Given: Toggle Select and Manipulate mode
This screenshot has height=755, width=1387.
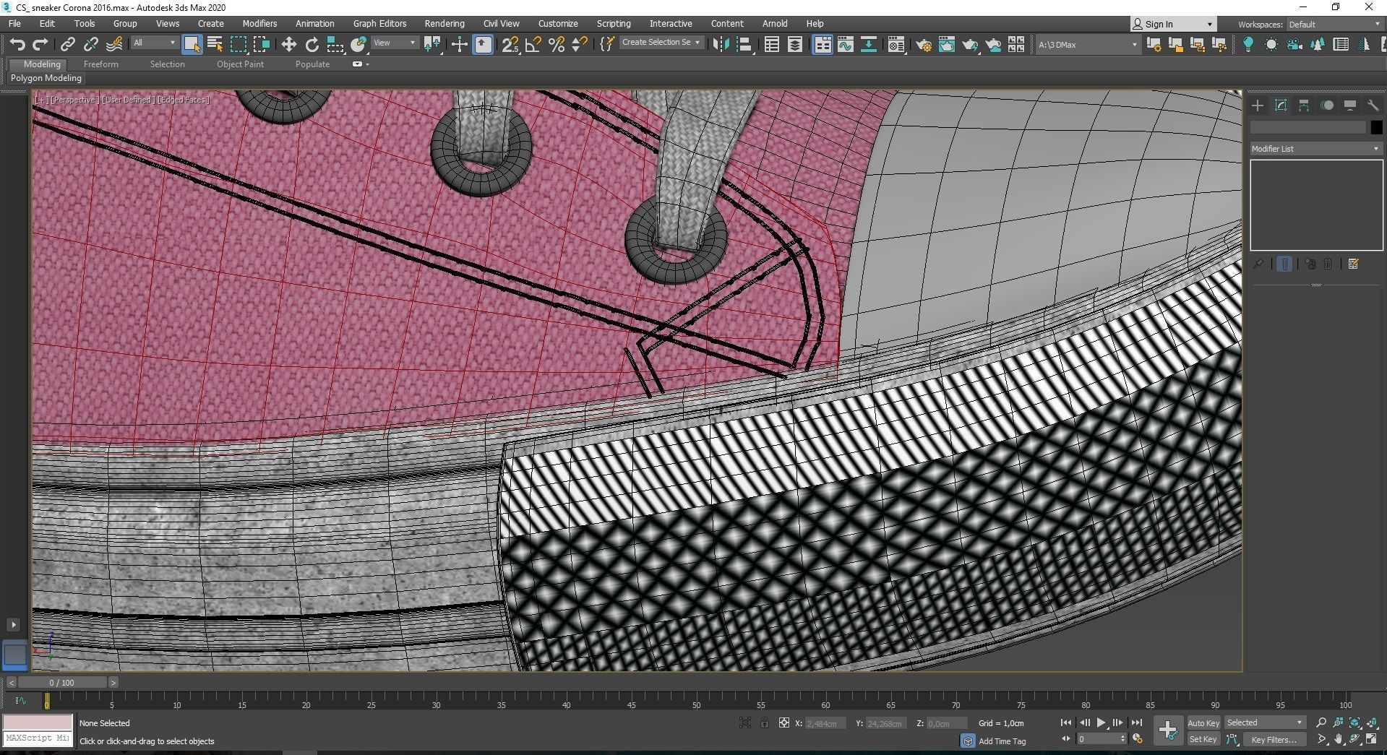Looking at the screenshot, I should [459, 45].
